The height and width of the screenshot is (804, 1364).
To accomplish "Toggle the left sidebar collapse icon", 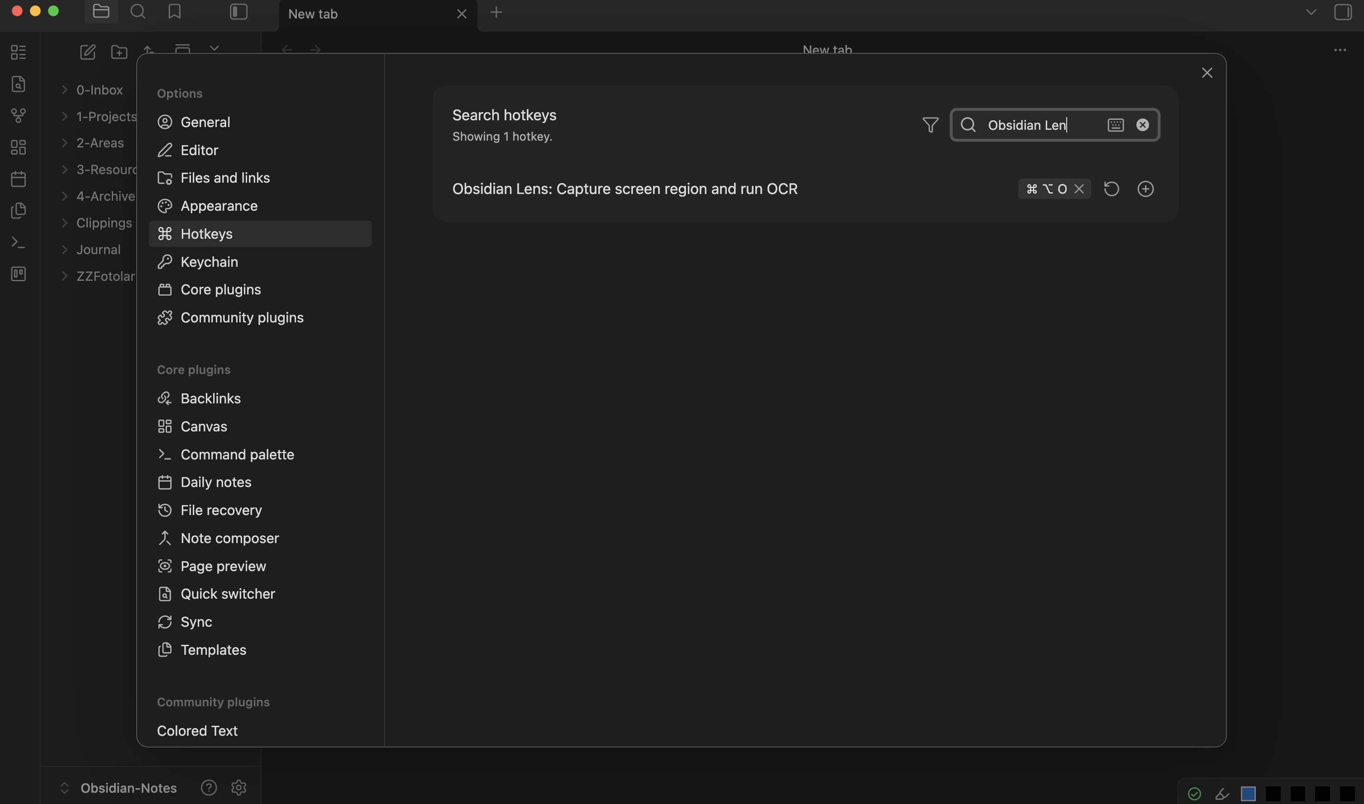I will coord(238,11).
